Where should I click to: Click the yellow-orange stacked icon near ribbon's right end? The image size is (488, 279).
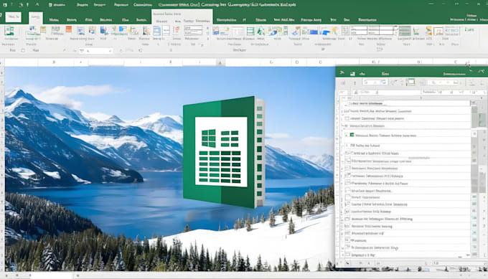click(429, 30)
